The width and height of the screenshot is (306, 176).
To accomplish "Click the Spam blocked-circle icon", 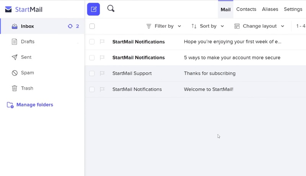I will [15, 73].
